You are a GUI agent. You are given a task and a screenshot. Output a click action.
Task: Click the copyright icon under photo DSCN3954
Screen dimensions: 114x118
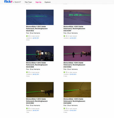click(66, 72)
